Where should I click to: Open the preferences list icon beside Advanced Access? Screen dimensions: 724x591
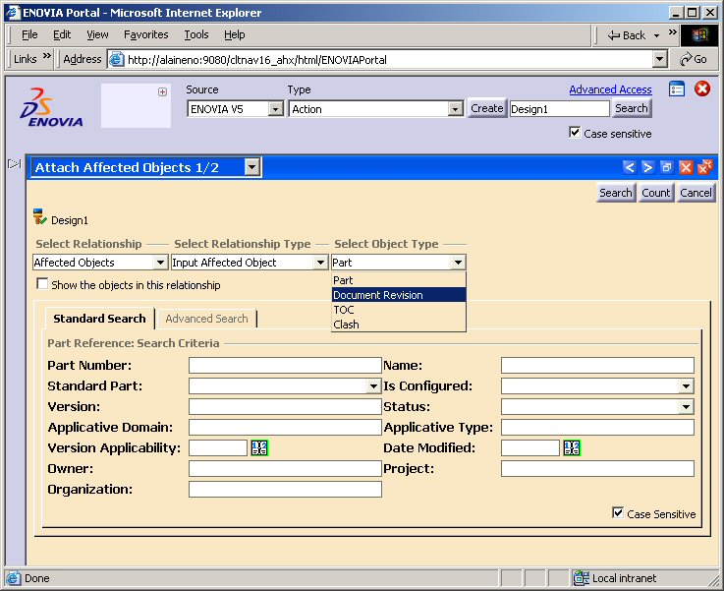click(677, 89)
